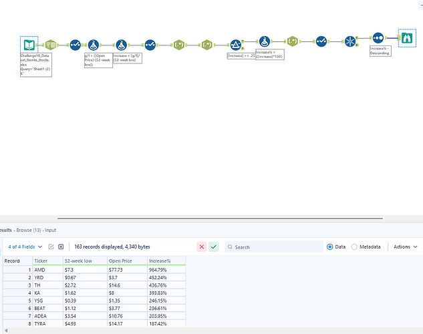The width and height of the screenshot is (423, 334).
Task: Select the RegEx tool directly before the Filter
Action: coord(206,45)
